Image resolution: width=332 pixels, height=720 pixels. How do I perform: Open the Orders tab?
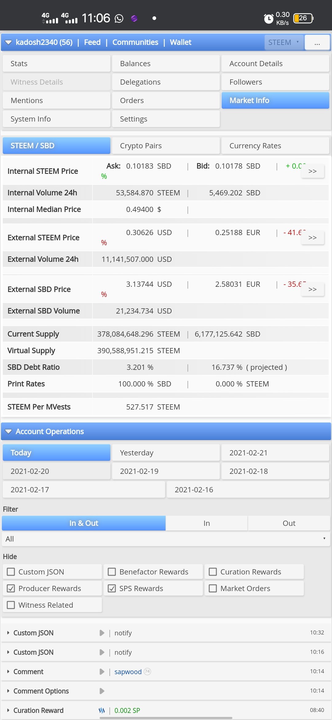166,101
